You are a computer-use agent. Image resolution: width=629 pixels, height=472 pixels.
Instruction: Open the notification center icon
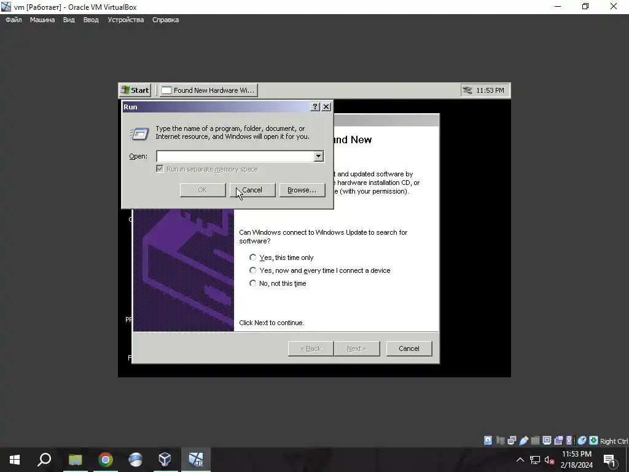click(x=610, y=461)
